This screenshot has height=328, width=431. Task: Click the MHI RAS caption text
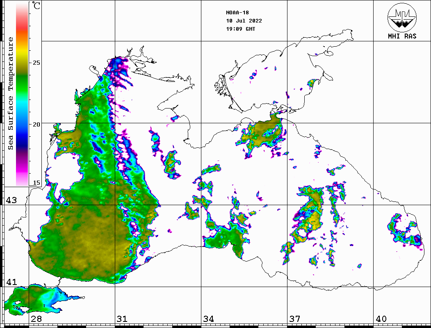click(x=402, y=36)
